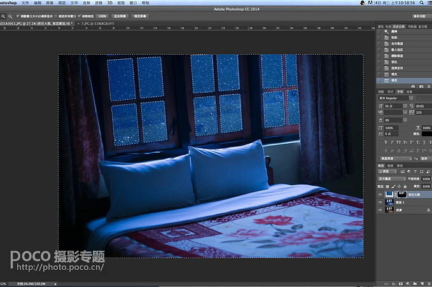Hide the 背景 layer eye icon
Viewport: 432px width, 287px height.
coord(380,210)
